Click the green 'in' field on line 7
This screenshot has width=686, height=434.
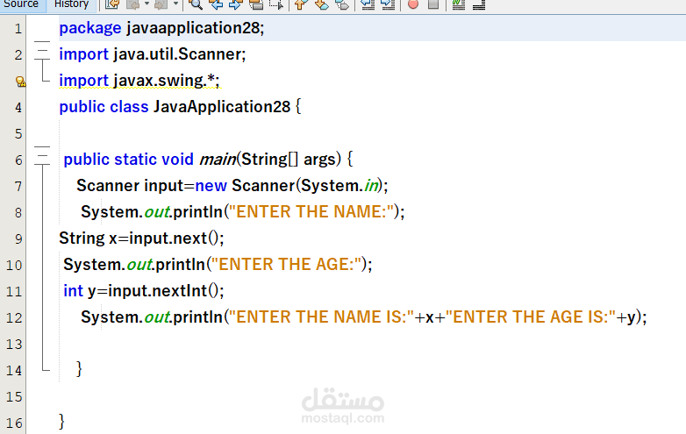[371, 185]
